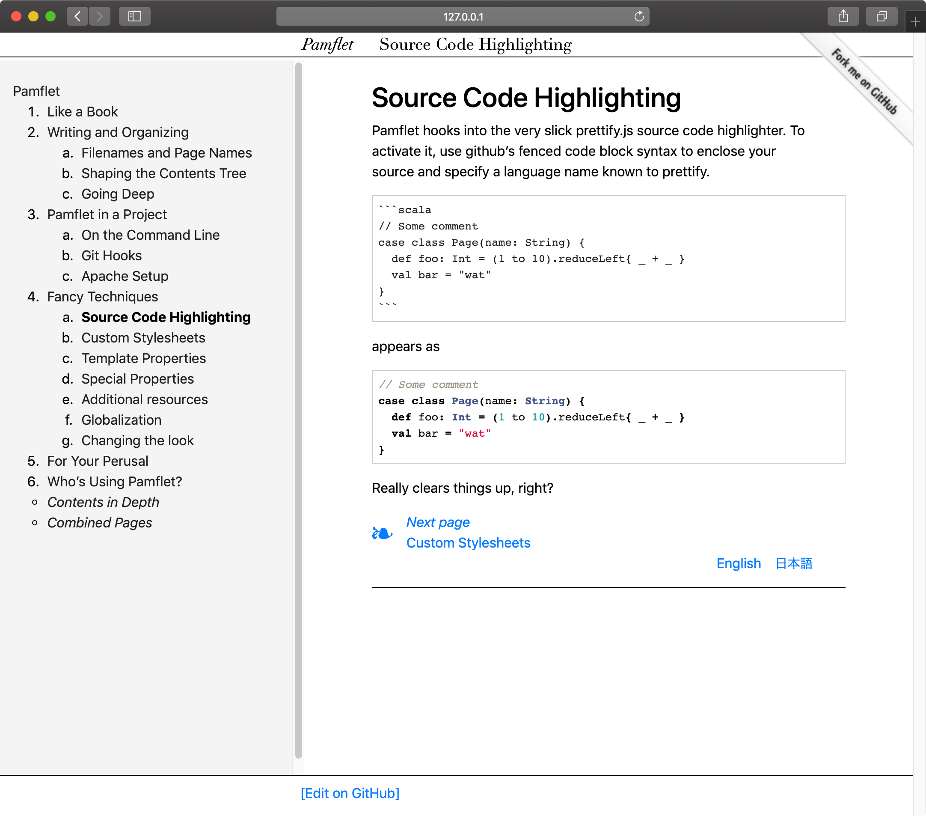Open the Git Hooks page

pos(111,255)
